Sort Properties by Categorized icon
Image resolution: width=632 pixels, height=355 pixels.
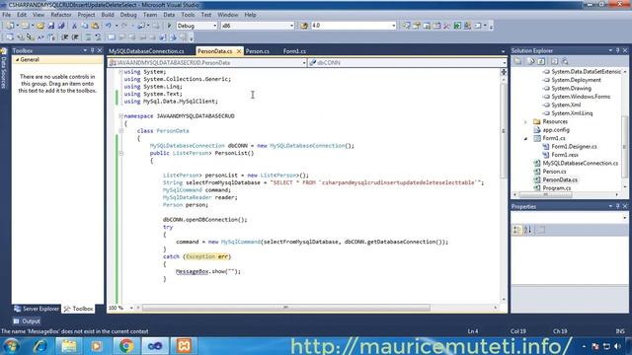point(517,230)
